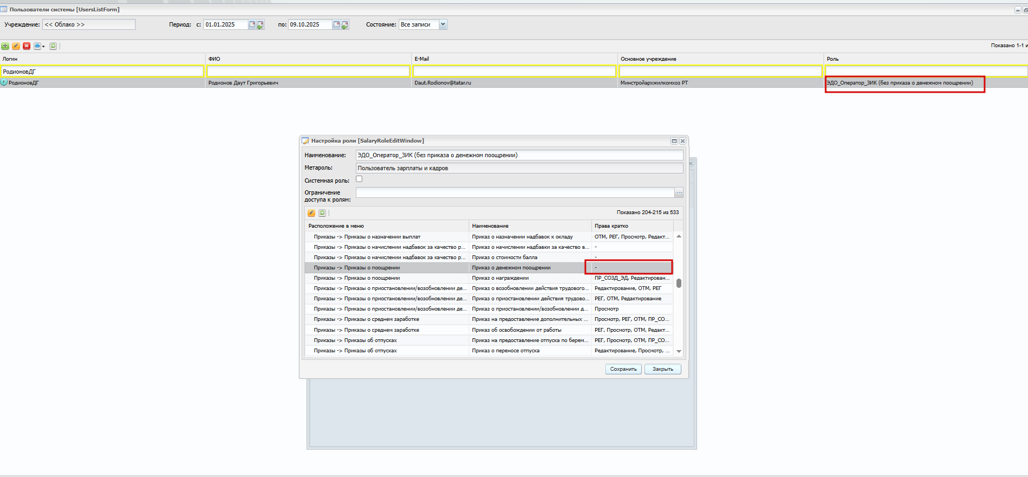The image size is (1028, 477).
Task: Select the user cell Родионов Даут Григорьевич
Action: click(308, 83)
